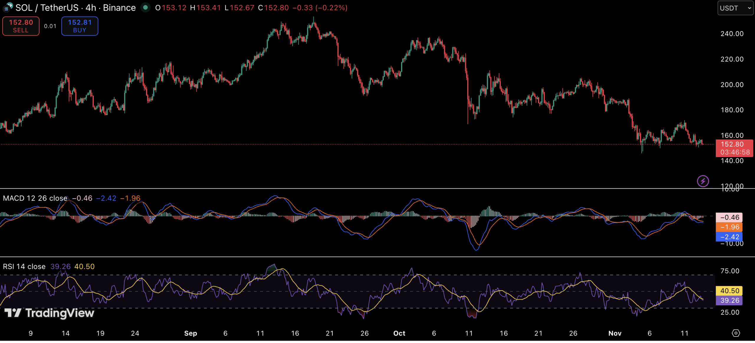Click the Sep label on time axis
755x343 pixels.
(191, 334)
